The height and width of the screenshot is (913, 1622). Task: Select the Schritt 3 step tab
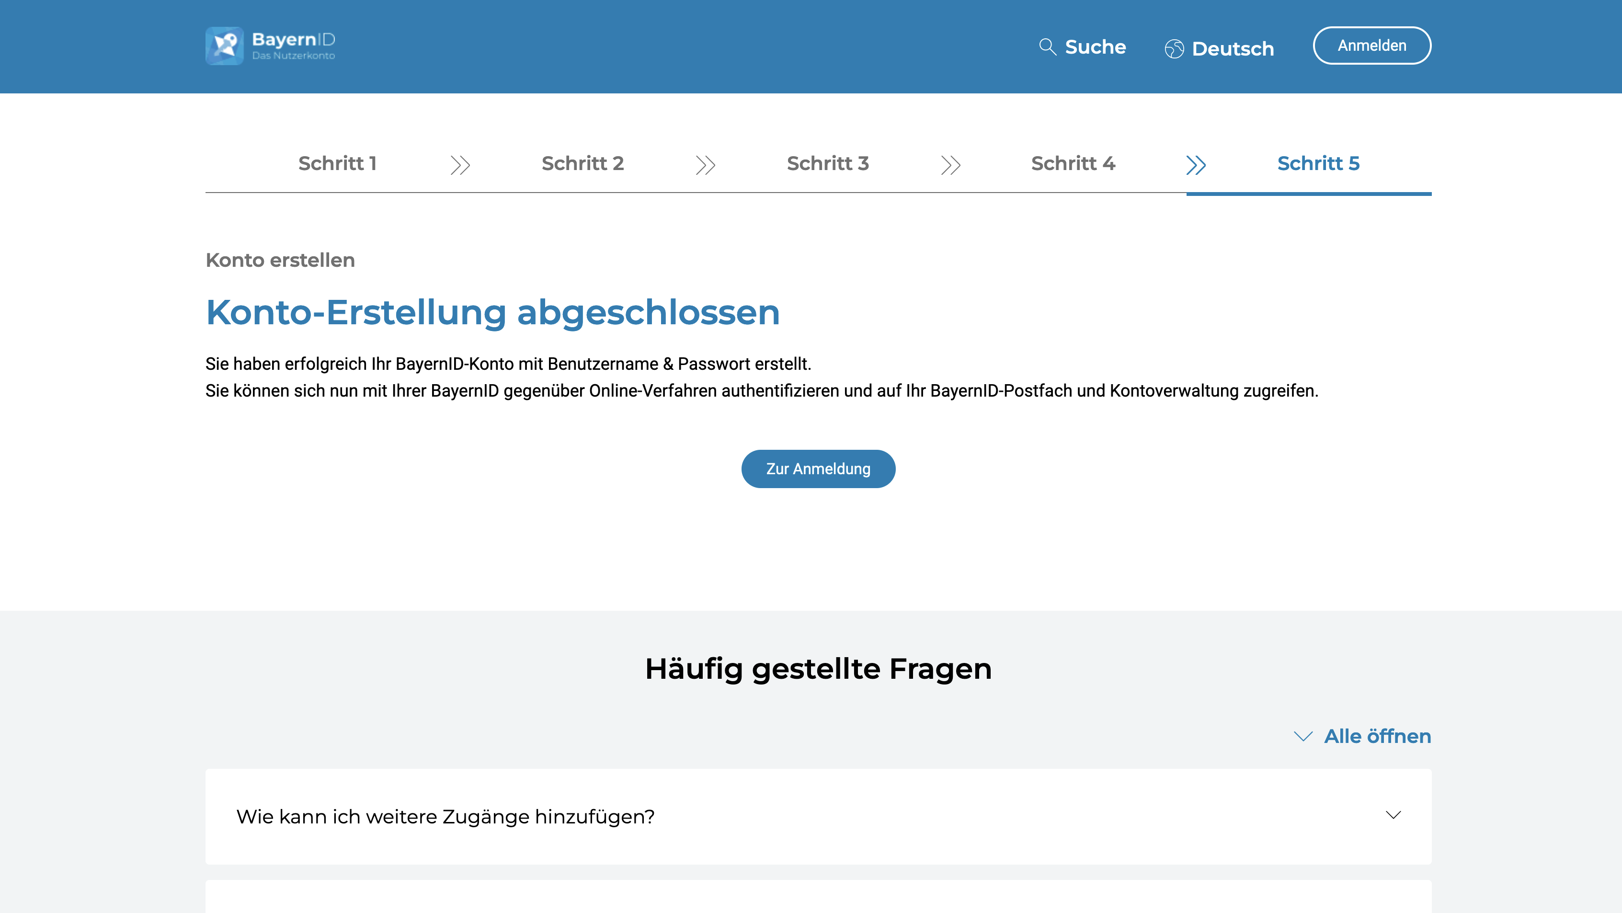click(828, 164)
